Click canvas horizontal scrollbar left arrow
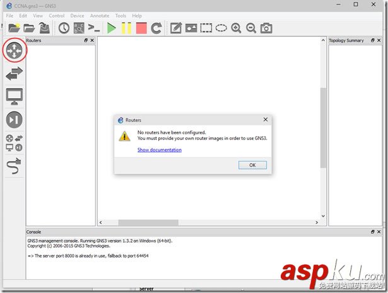Screen dimensions: 388x293 [101, 222]
